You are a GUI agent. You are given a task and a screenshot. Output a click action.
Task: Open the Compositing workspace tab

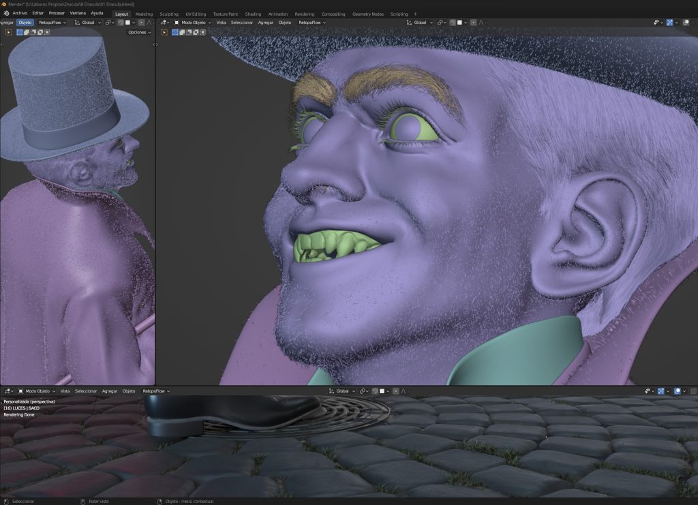[x=333, y=14]
